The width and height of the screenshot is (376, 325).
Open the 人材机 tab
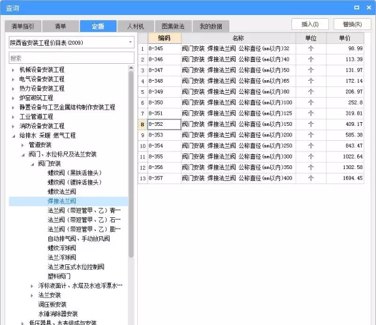point(136,26)
